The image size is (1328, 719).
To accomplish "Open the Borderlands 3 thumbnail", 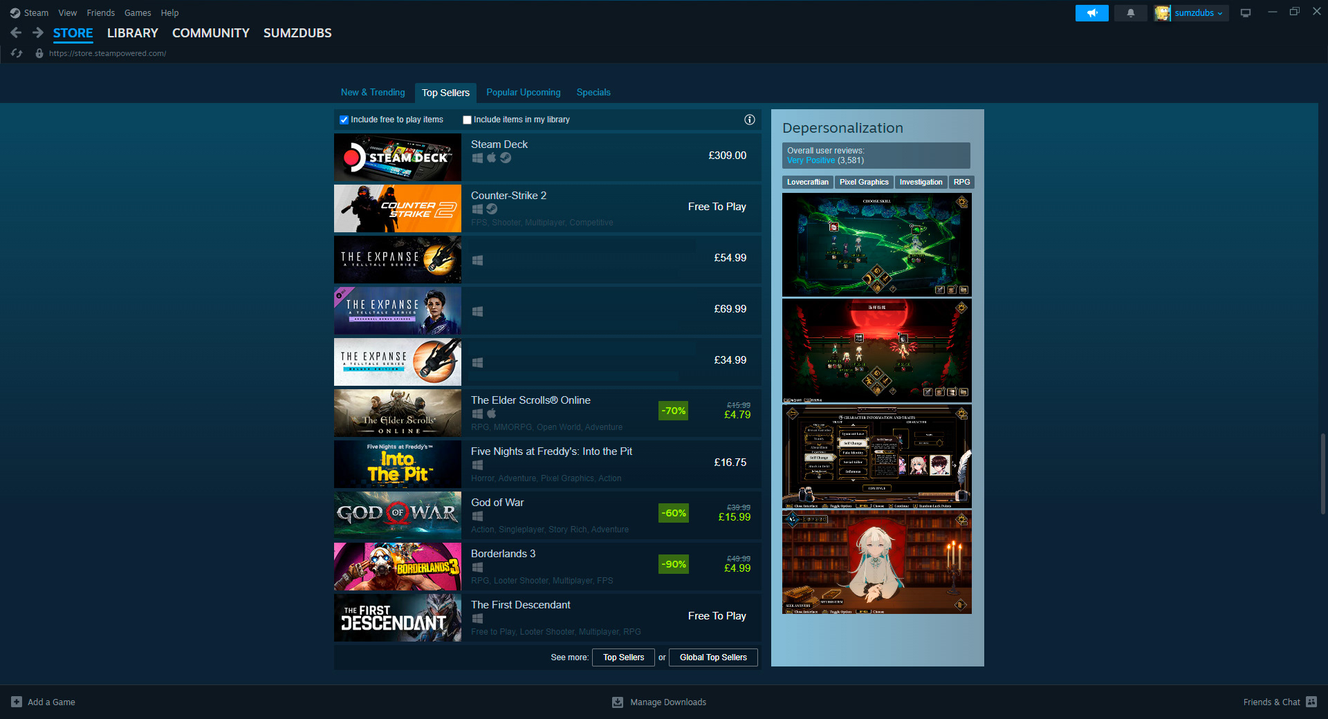I will [398, 566].
